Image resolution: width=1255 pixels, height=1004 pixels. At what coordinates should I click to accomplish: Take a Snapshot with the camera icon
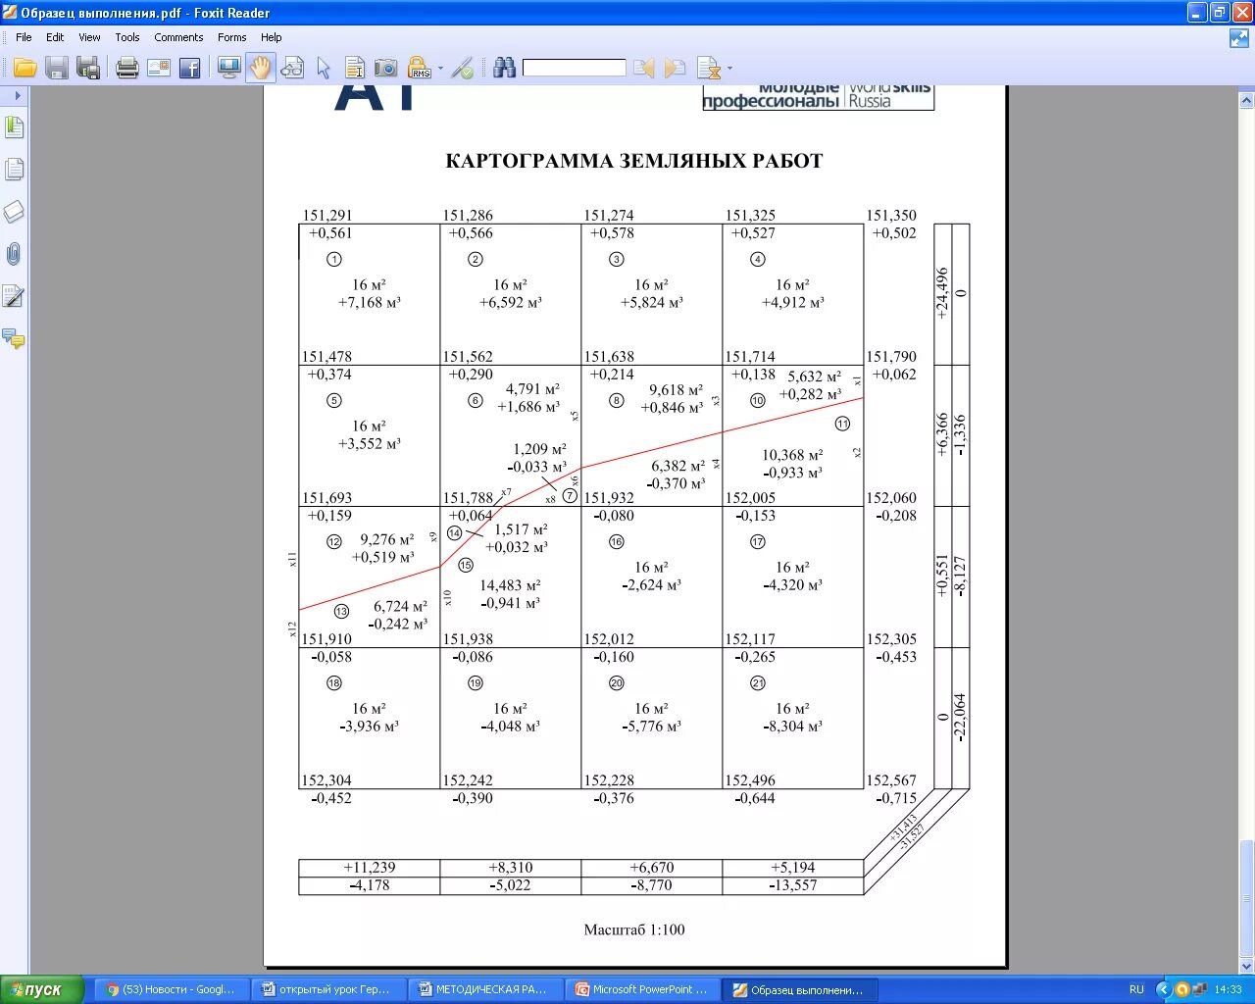pos(386,68)
